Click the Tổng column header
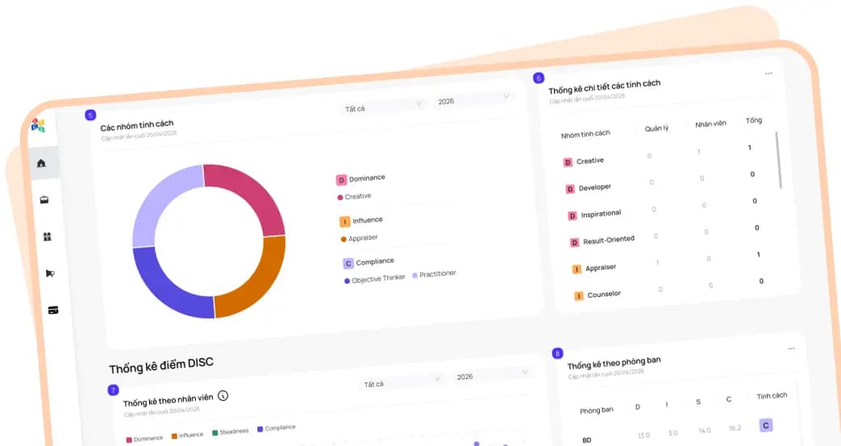 point(754,120)
